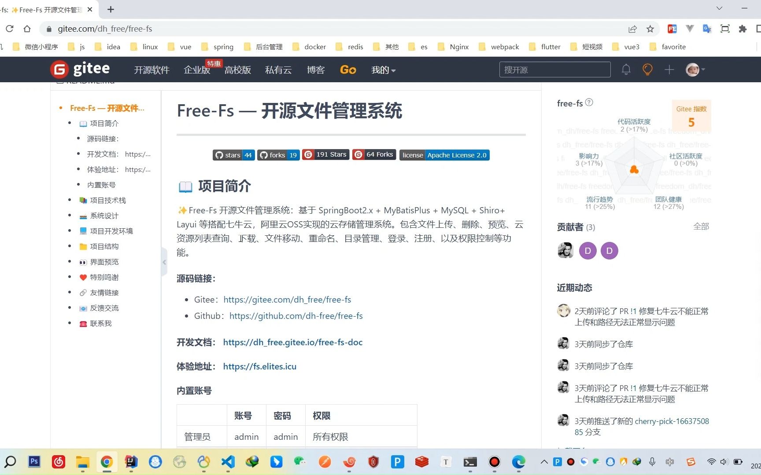The width and height of the screenshot is (761, 475).
Task: Expand the 我的 dropdown menu
Action: coord(383,70)
